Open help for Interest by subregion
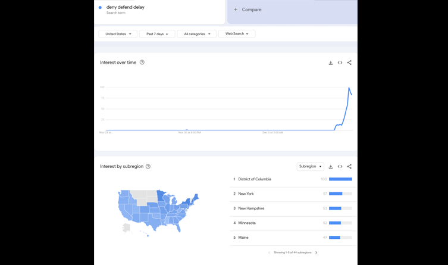The image size is (448, 265). [148, 167]
